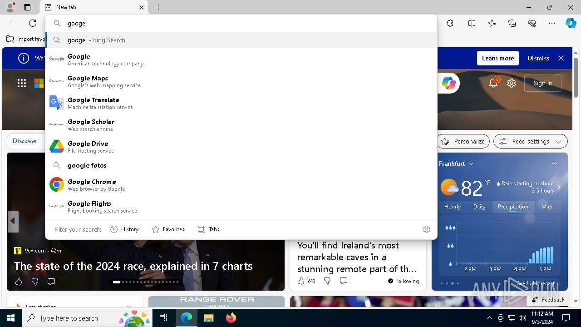The width and height of the screenshot is (581, 327).
Task: Like the Vox 2024 race article
Action: click(19, 282)
